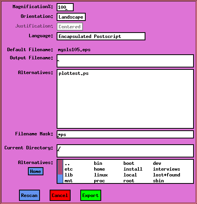Click the Rescan button
Screen dimensions: 197x204
(x=29, y=195)
